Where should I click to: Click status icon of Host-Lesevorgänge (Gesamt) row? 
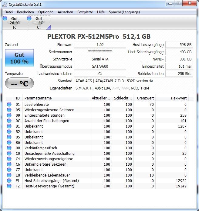(x=9, y=186)
